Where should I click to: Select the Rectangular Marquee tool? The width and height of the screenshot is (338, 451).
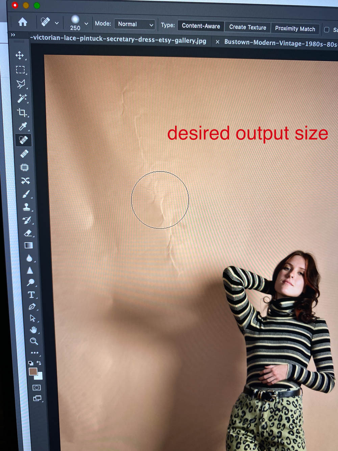pos(20,70)
